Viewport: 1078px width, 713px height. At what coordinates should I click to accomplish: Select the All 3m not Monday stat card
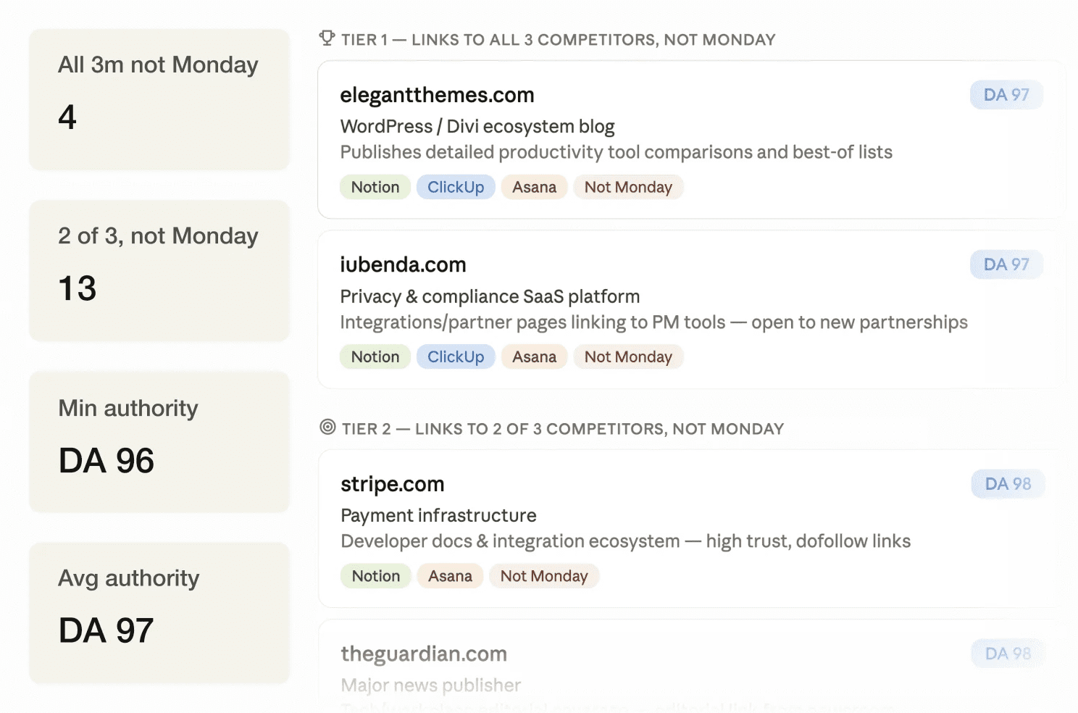(159, 99)
